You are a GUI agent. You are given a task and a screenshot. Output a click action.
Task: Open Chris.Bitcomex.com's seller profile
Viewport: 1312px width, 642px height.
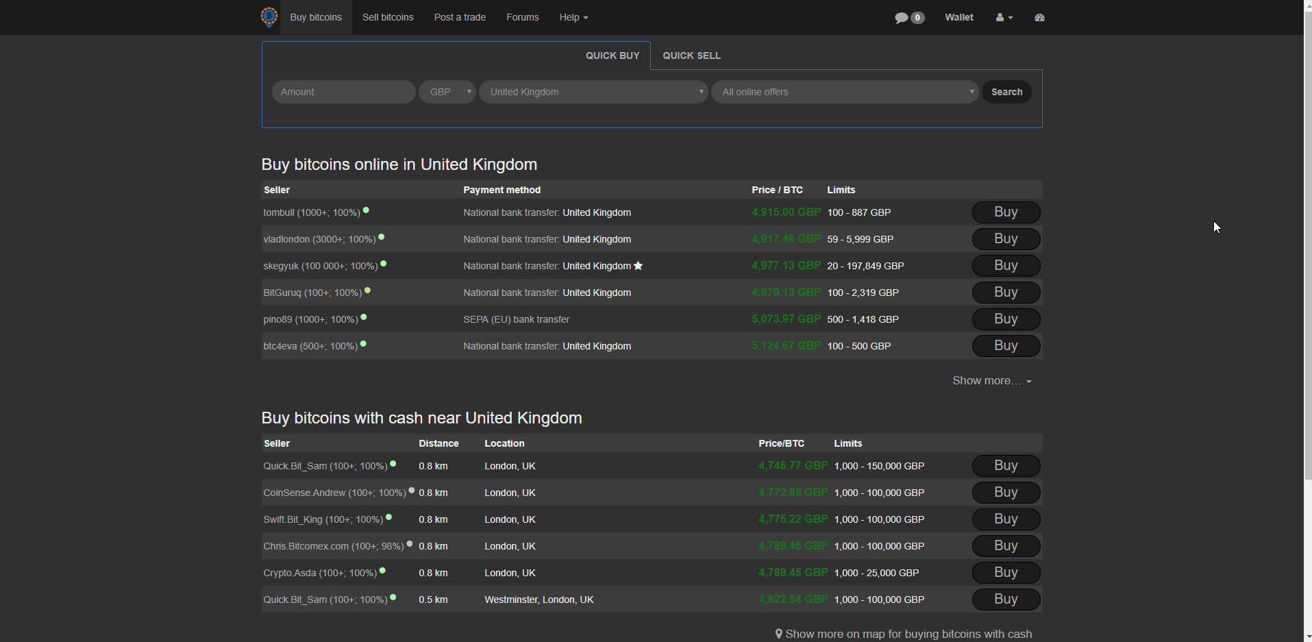(334, 547)
